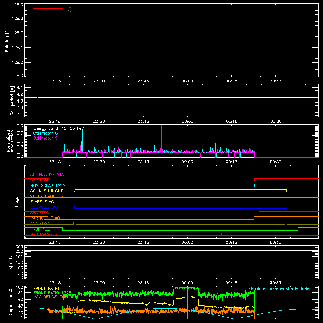
Task: Click the '128.6' tick on Pointing axis
Action: click(x=17, y=33)
